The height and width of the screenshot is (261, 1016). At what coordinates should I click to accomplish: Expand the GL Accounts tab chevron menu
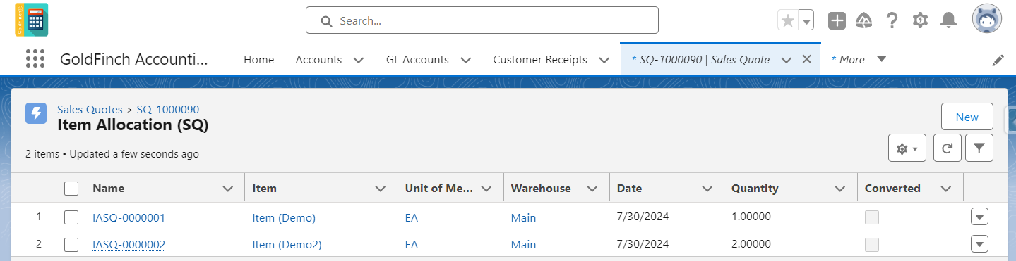[x=465, y=60]
